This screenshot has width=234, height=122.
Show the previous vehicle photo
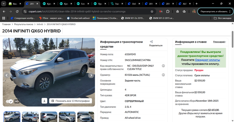pos(6,75)
